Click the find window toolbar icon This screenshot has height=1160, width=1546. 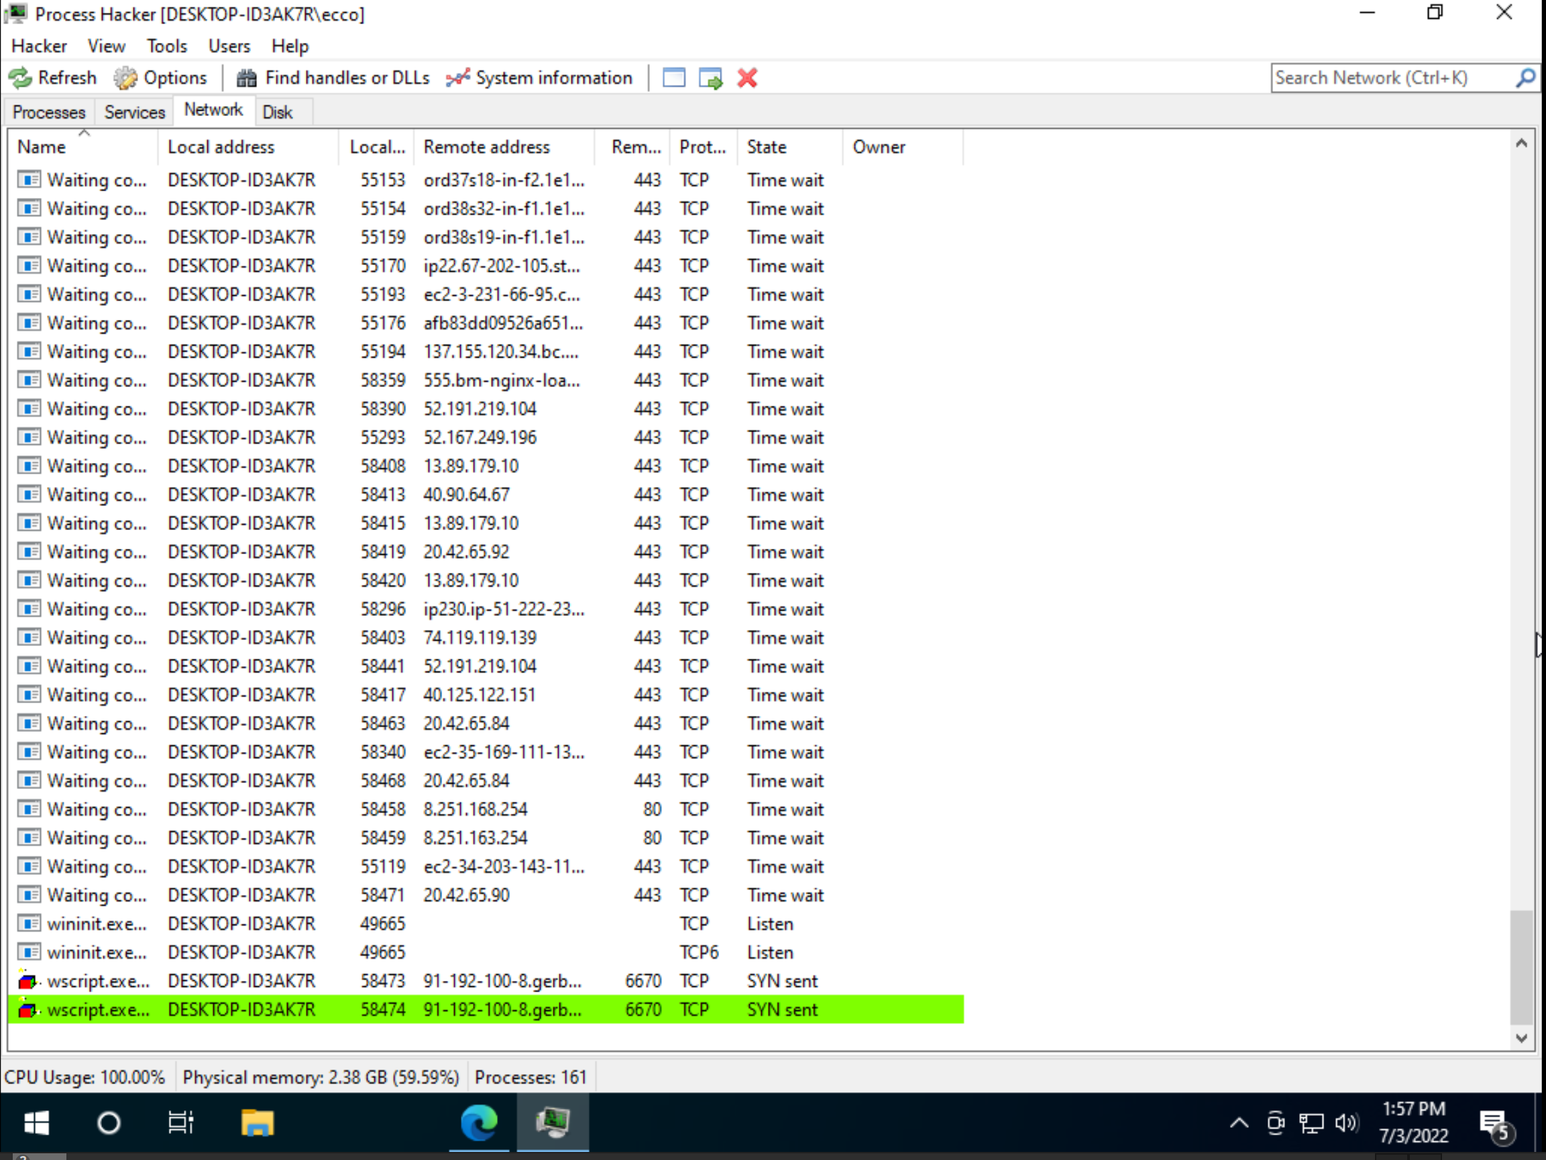[x=674, y=78]
